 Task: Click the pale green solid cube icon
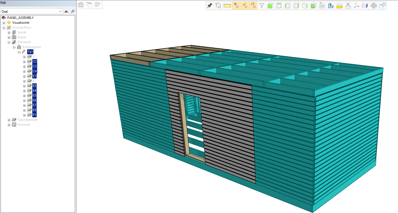pyautogui.click(x=305, y=6)
